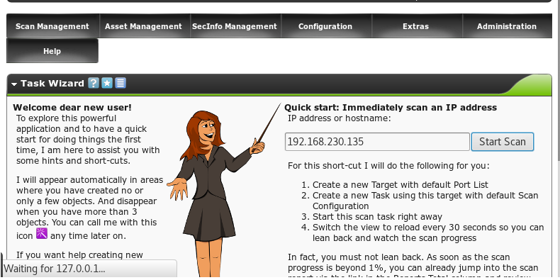Open the Help menu
The height and width of the screenshot is (280, 560).
(52, 51)
